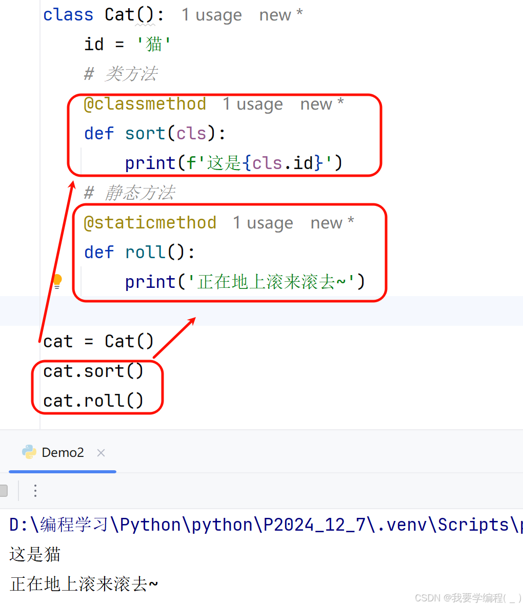Click console output '正在地上滚来滚去~'
The width and height of the screenshot is (523, 607).
(x=84, y=584)
